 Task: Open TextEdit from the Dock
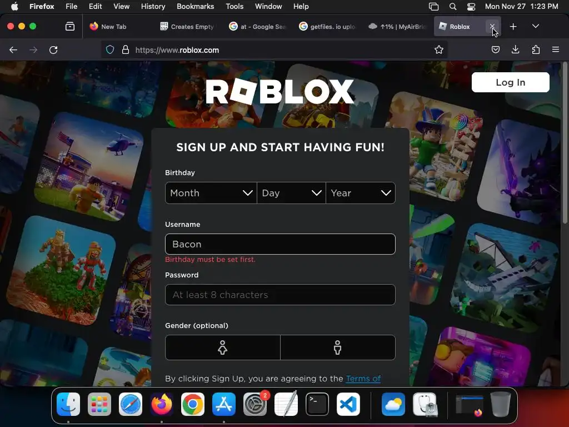286,404
